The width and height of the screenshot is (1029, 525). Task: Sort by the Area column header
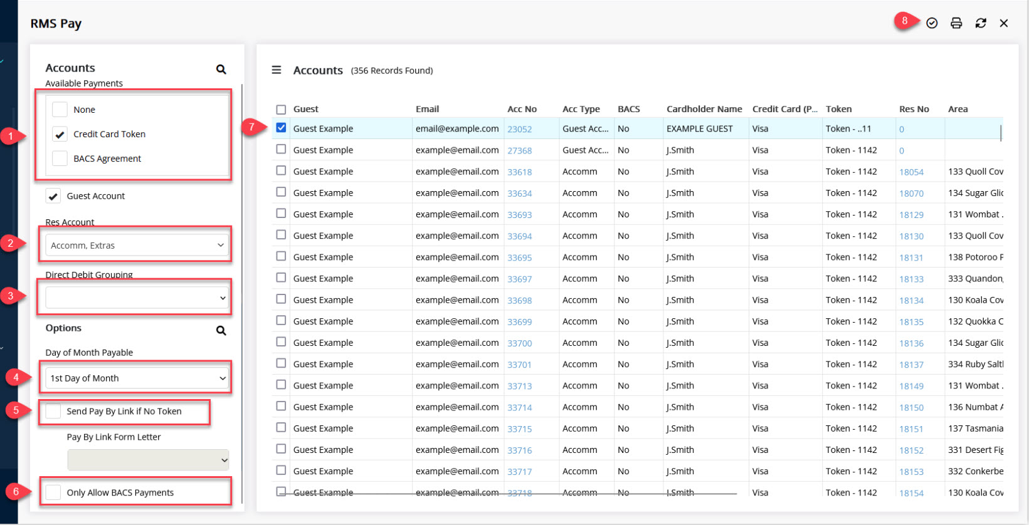click(x=958, y=109)
